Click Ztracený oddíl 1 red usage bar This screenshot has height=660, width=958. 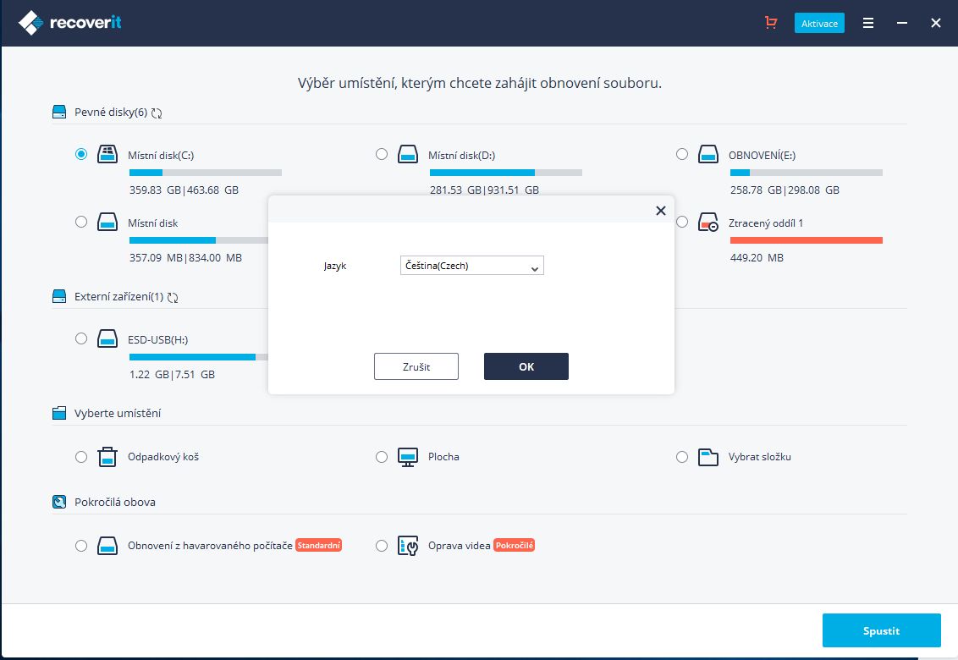point(807,240)
